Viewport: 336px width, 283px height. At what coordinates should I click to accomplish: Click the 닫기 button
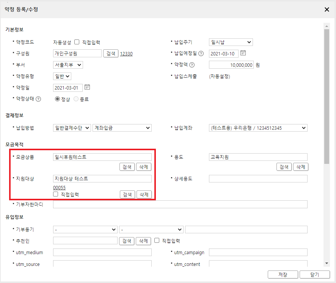click(315, 274)
